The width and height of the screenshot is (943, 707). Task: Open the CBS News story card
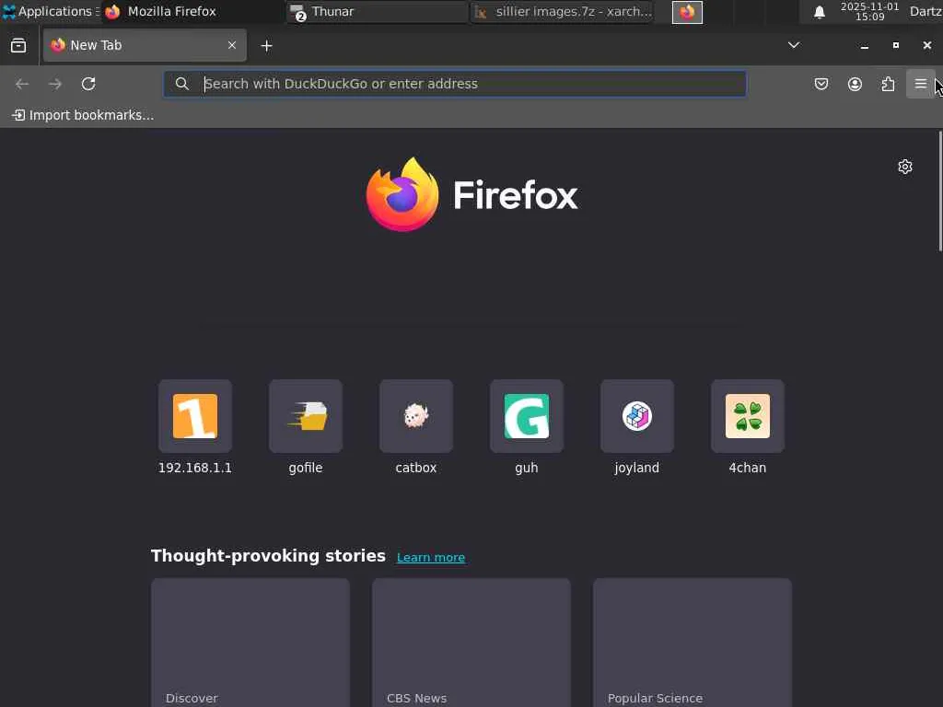coord(471,643)
